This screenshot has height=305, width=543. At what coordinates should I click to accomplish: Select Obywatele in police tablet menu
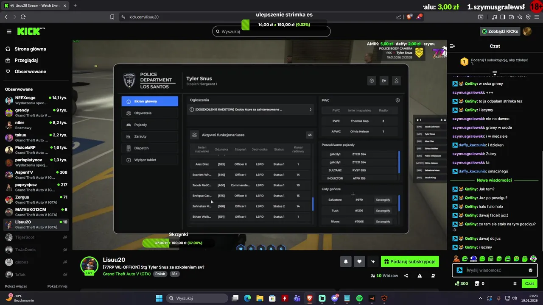tap(150, 113)
